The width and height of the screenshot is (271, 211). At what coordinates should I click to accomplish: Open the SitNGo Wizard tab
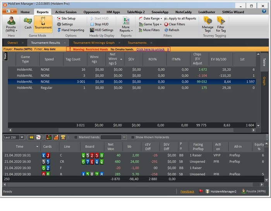tap(233, 12)
